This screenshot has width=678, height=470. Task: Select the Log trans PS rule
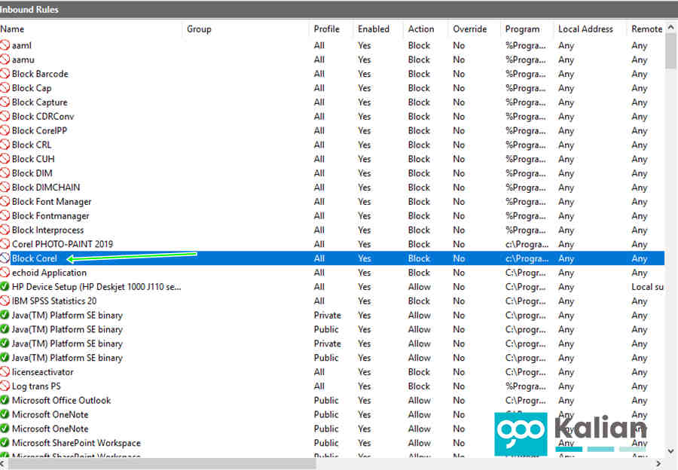coord(36,386)
